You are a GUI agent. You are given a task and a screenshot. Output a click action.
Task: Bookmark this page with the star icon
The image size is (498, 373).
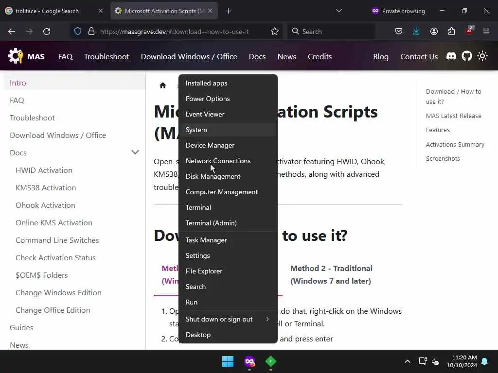(x=275, y=32)
